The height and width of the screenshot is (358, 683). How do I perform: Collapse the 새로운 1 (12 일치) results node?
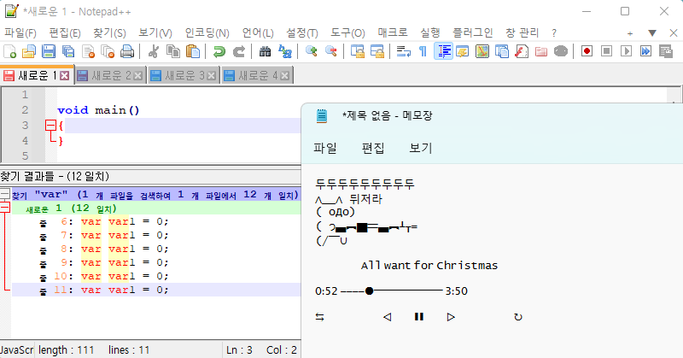(5, 207)
